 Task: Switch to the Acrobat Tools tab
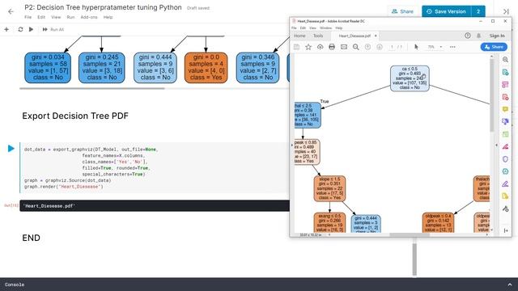[318, 36]
